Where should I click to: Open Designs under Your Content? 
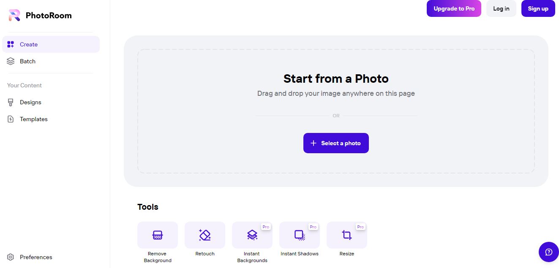[30, 102]
